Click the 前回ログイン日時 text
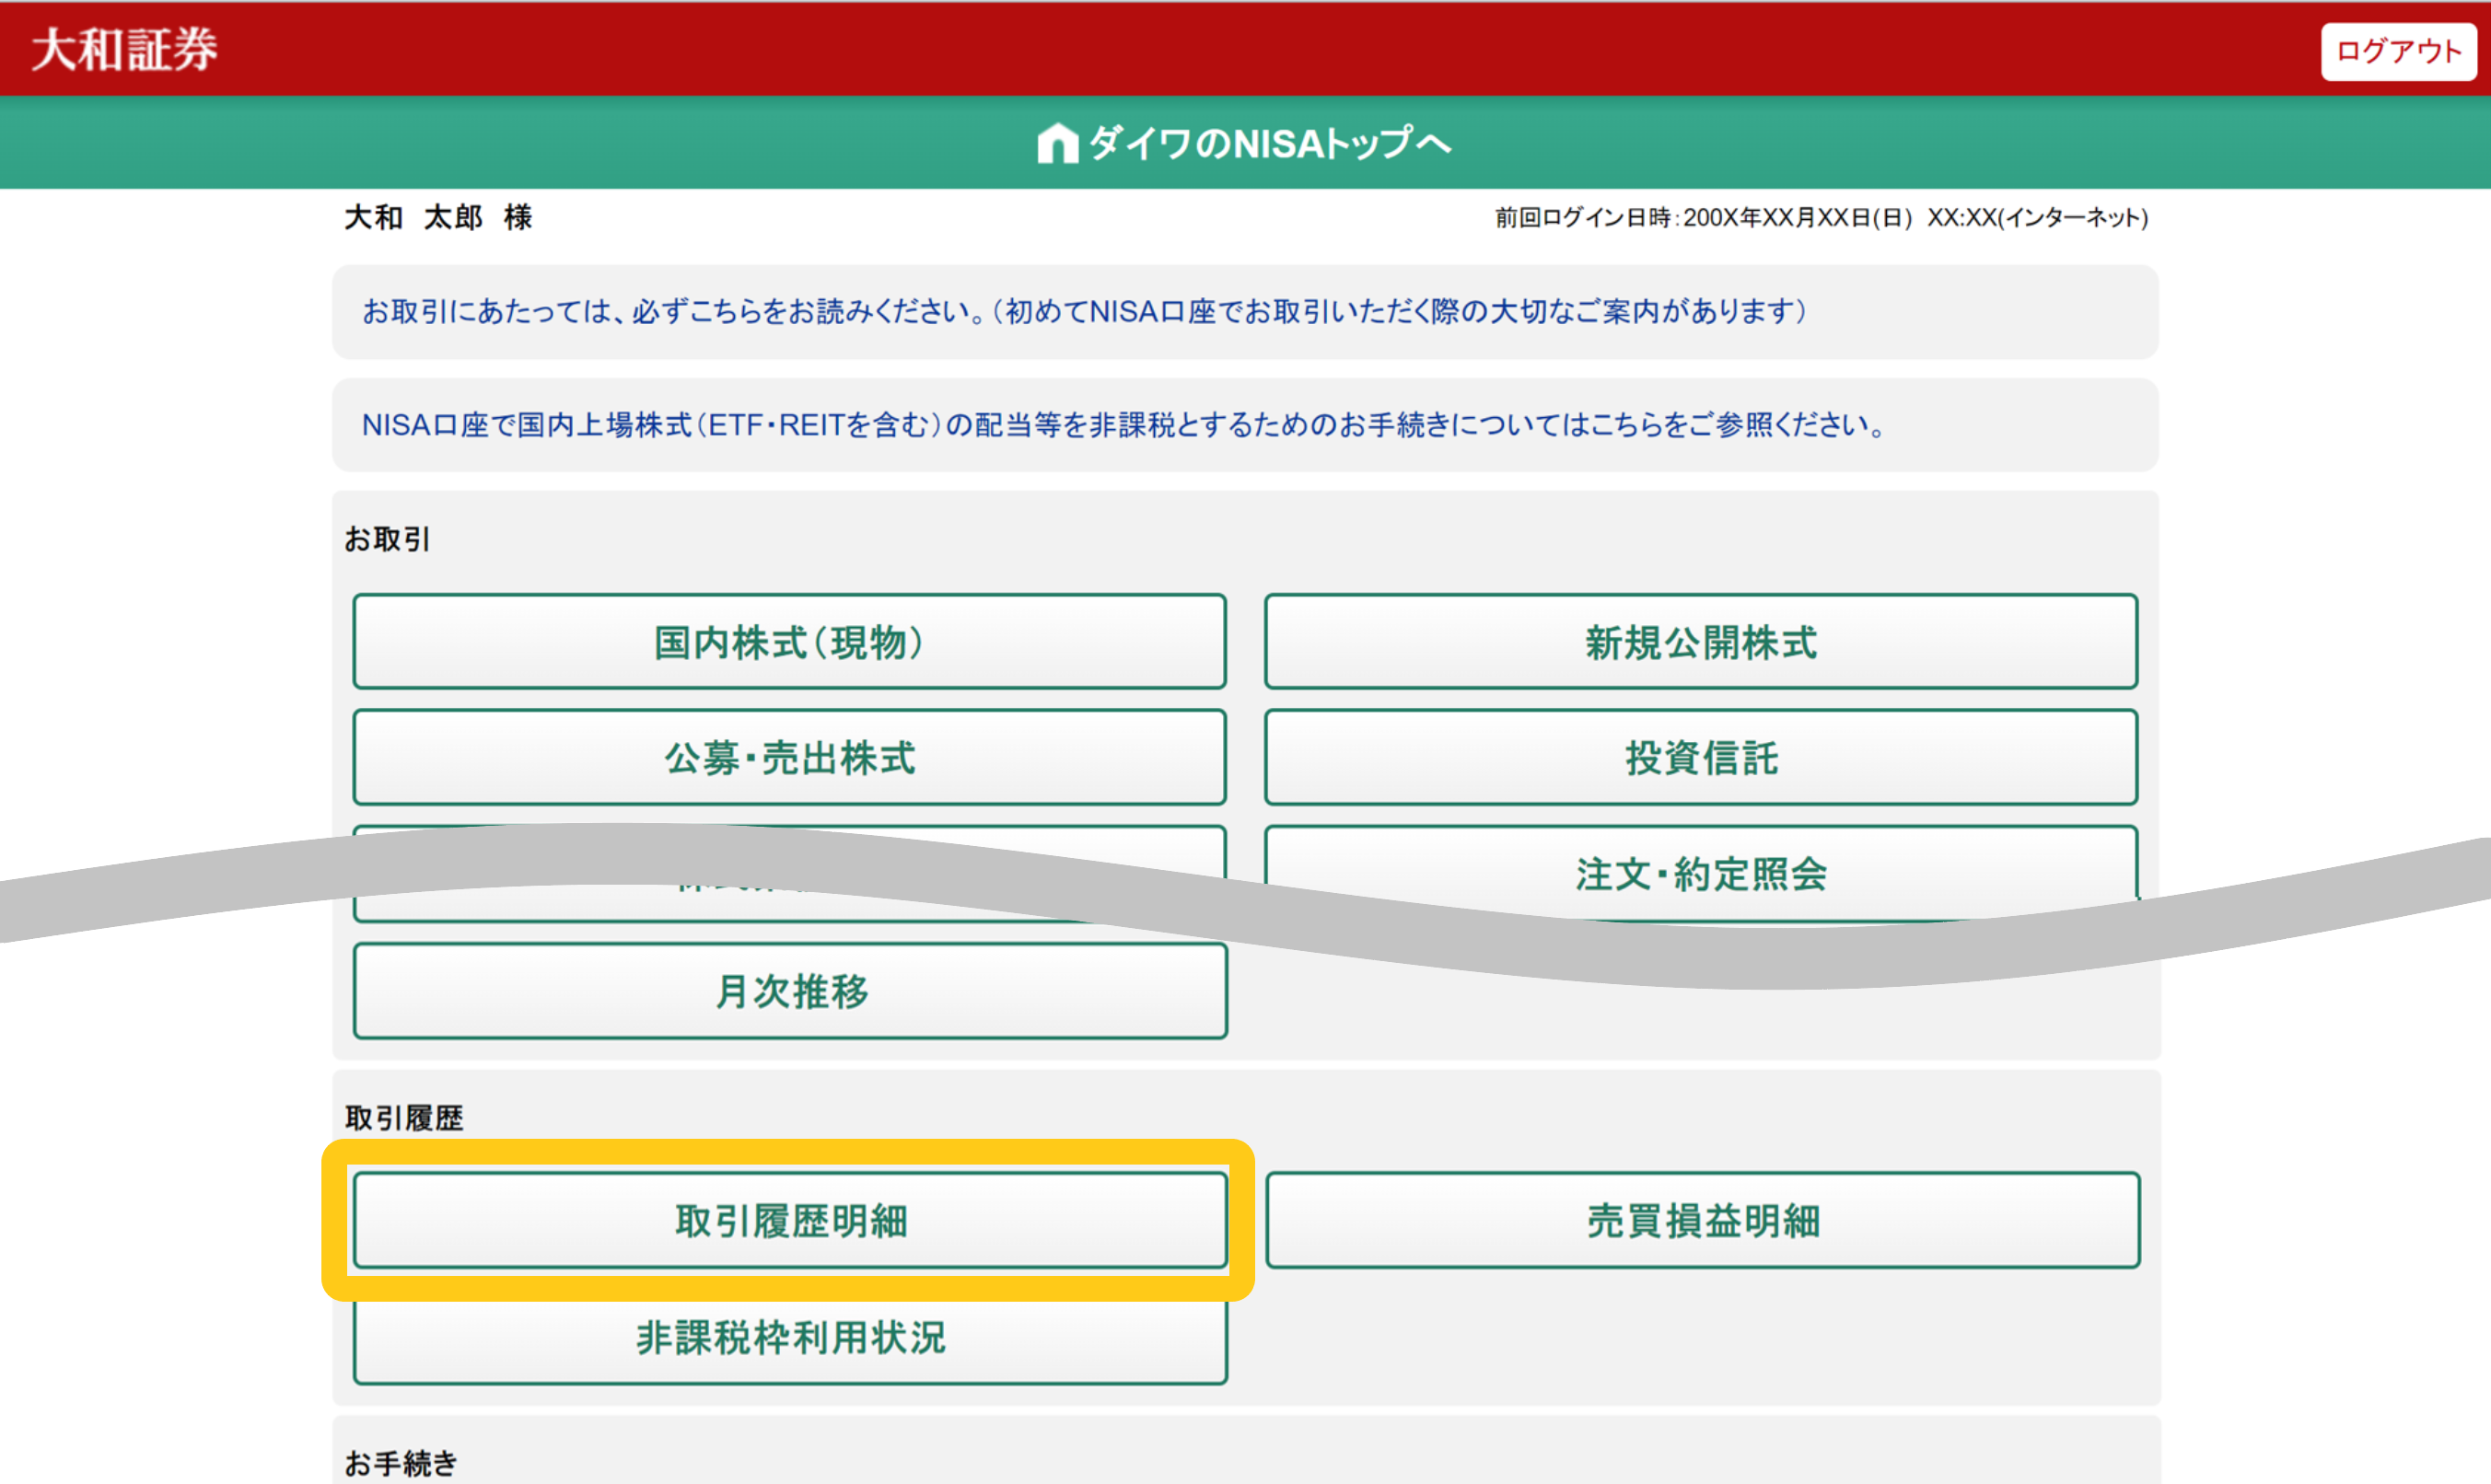The width and height of the screenshot is (2491, 1484). pos(1821,218)
